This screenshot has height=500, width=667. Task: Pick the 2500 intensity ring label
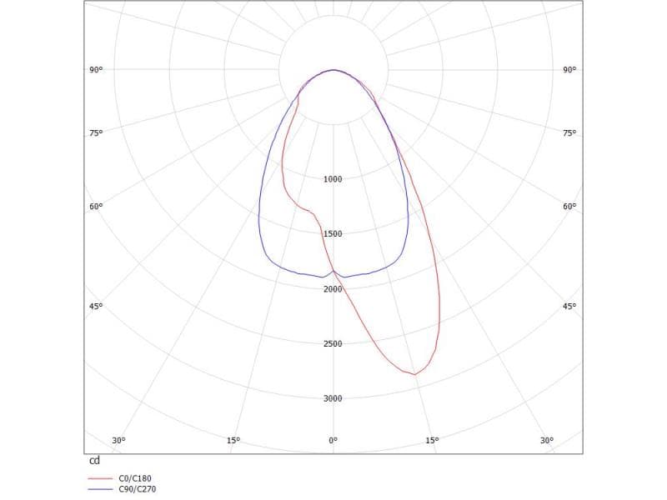coord(333,344)
